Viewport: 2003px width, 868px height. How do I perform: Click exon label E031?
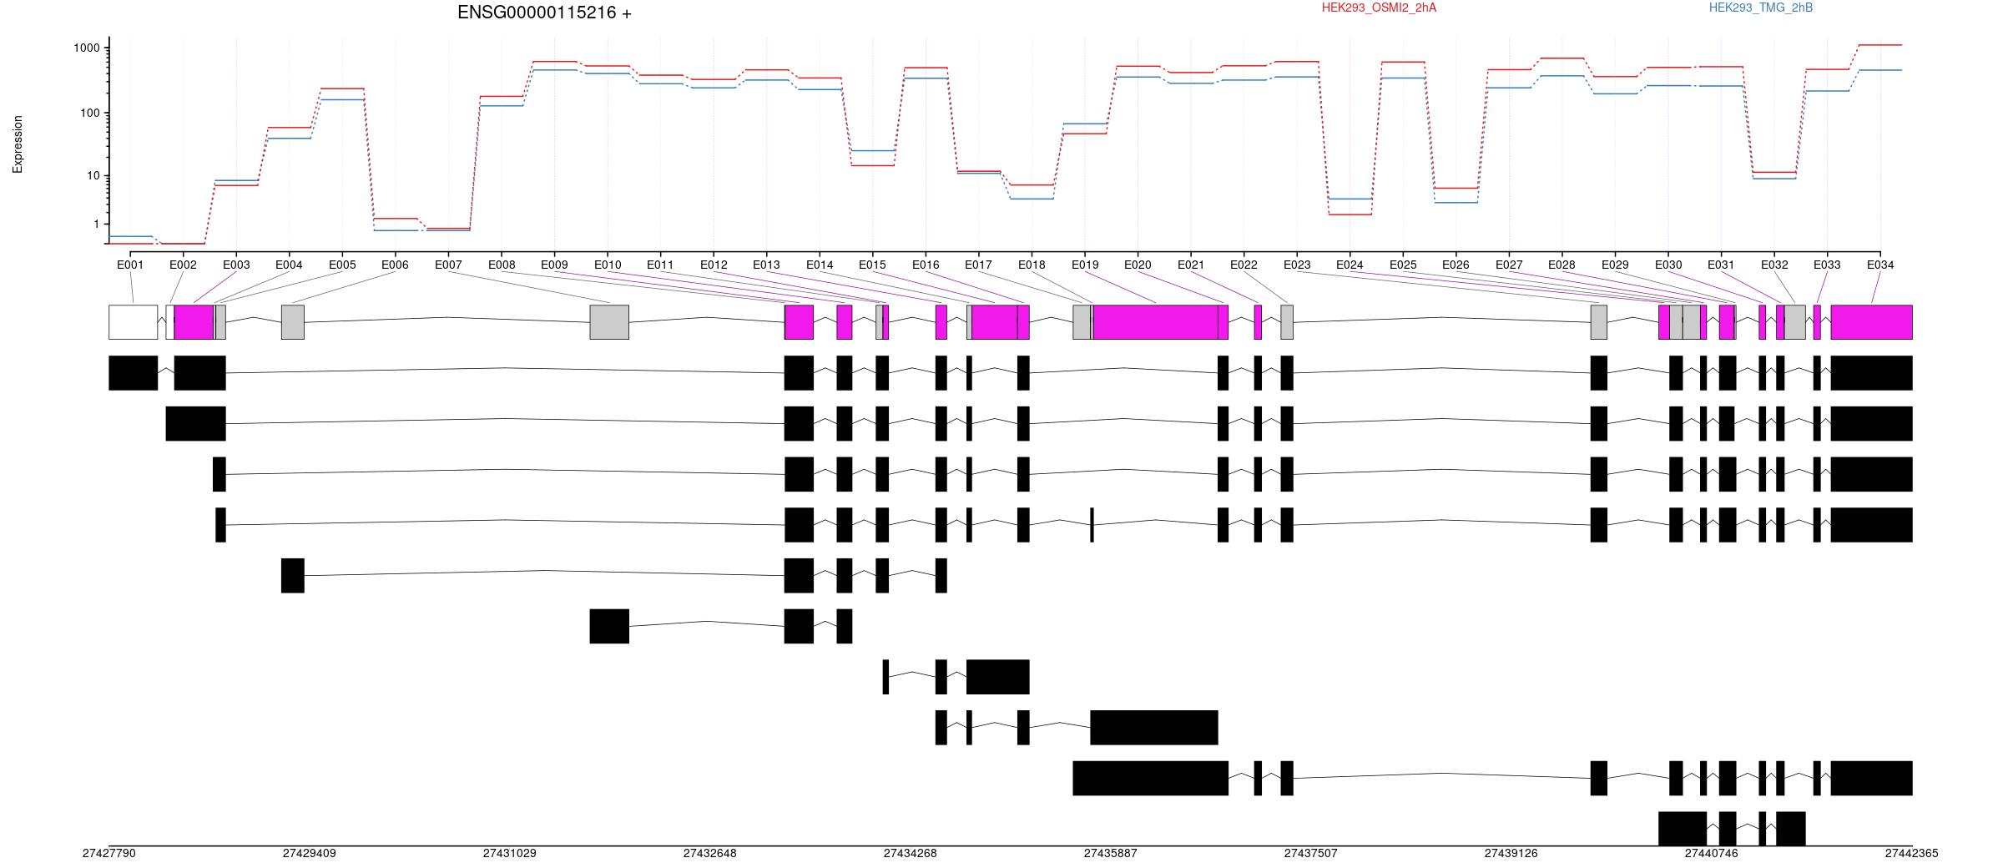click(x=1721, y=265)
